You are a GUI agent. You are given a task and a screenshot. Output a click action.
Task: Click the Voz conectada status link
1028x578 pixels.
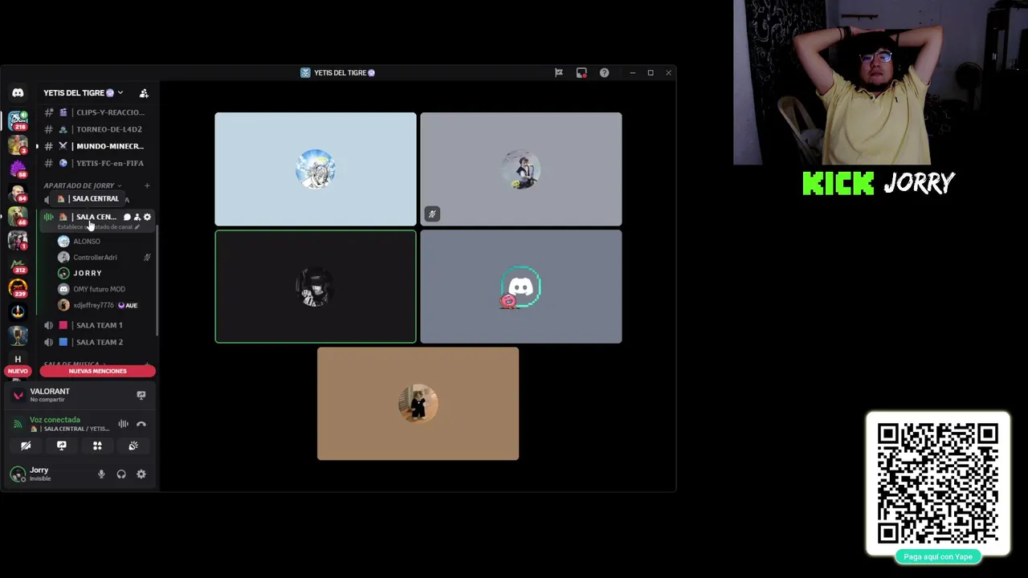point(55,420)
